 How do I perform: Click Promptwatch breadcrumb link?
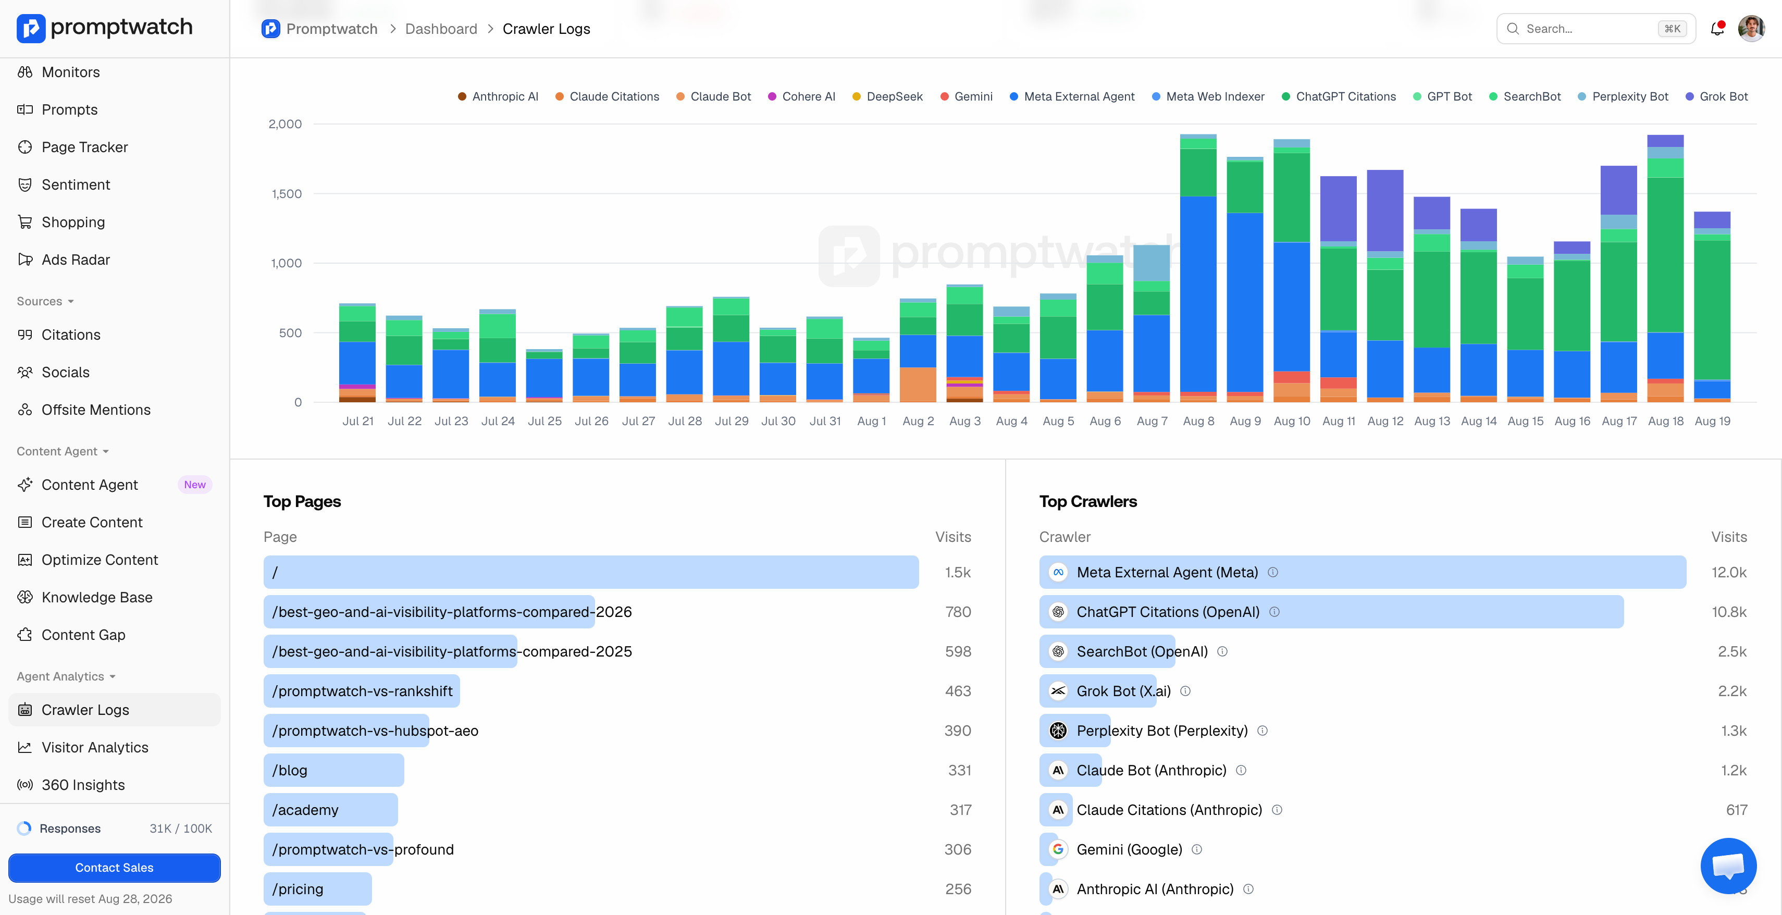pyautogui.click(x=319, y=28)
